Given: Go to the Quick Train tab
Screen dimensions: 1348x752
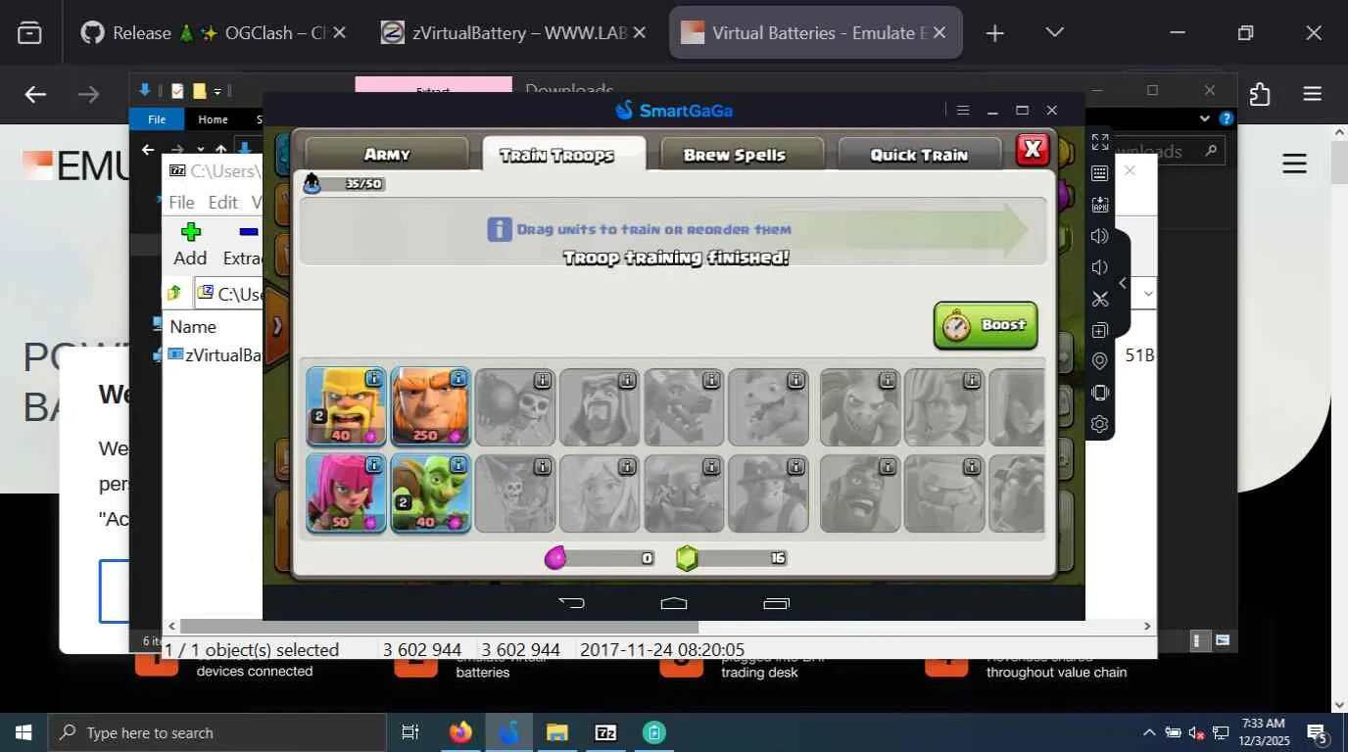Looking at the screenshot, I should (919, 154).
